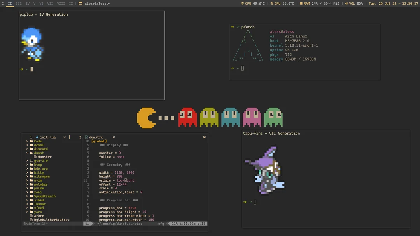Click the 11% scroll position in the statusline
The height and width of the screenshot is (236, 420).
click(x=174, y=224)
